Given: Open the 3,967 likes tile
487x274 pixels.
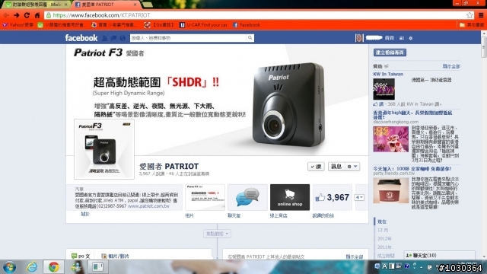Looking at the screenshot, I should (333, 197).
